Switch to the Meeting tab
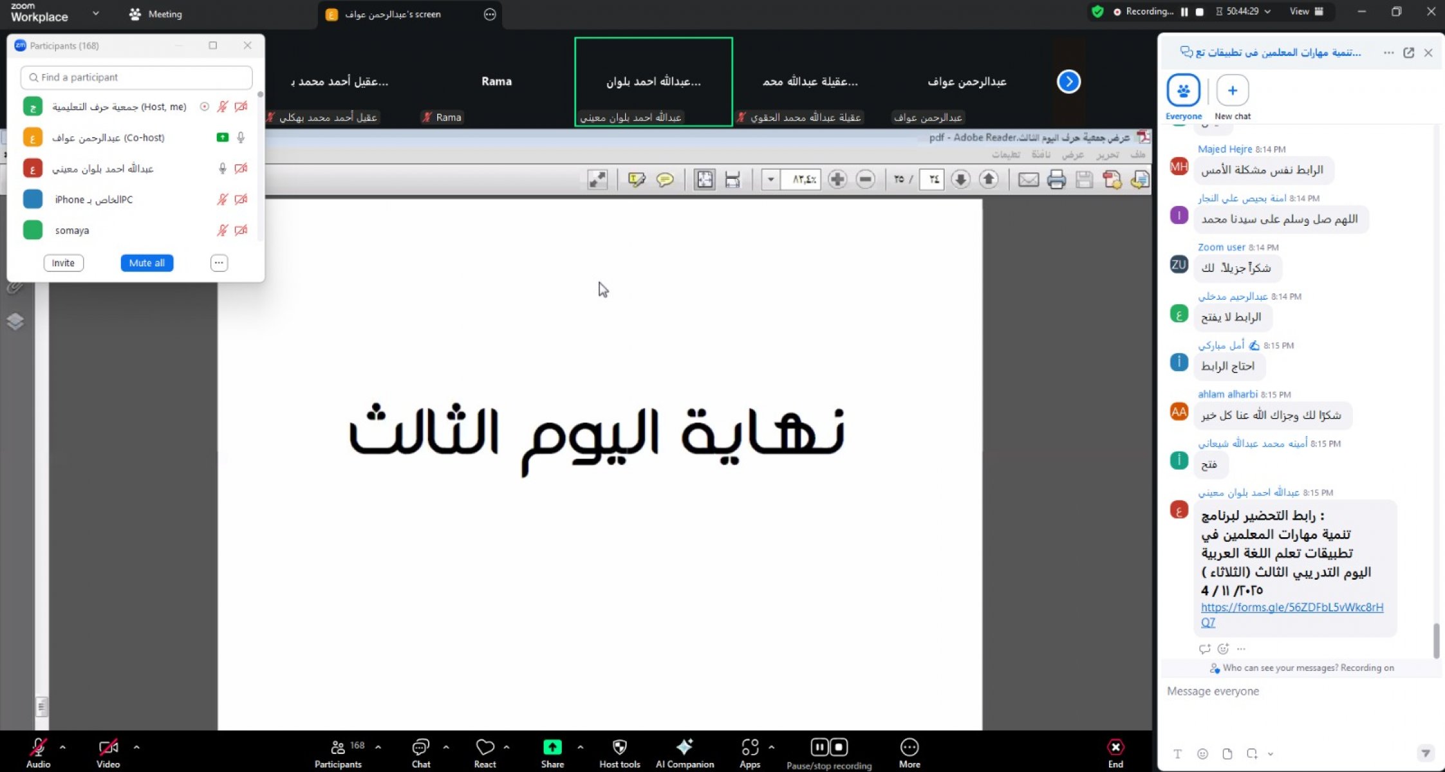The width and height of the screenshot is (1445, 772). click(156, 14)
